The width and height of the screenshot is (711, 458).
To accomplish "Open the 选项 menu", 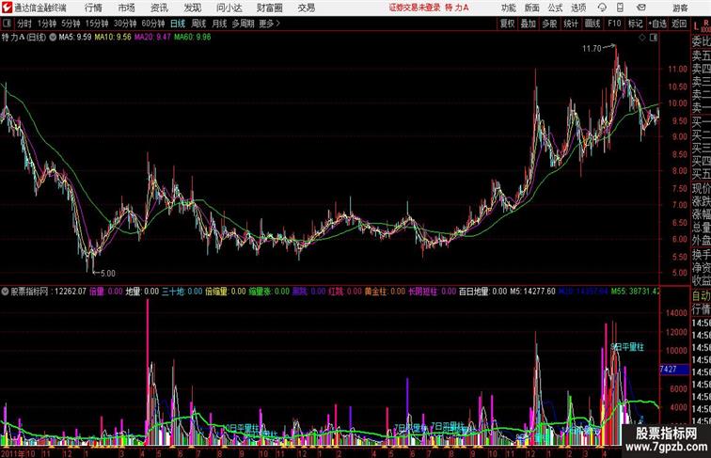I will [578, 8].
